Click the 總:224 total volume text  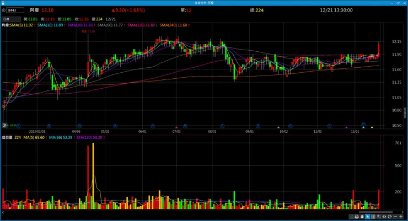coord(257,10)
